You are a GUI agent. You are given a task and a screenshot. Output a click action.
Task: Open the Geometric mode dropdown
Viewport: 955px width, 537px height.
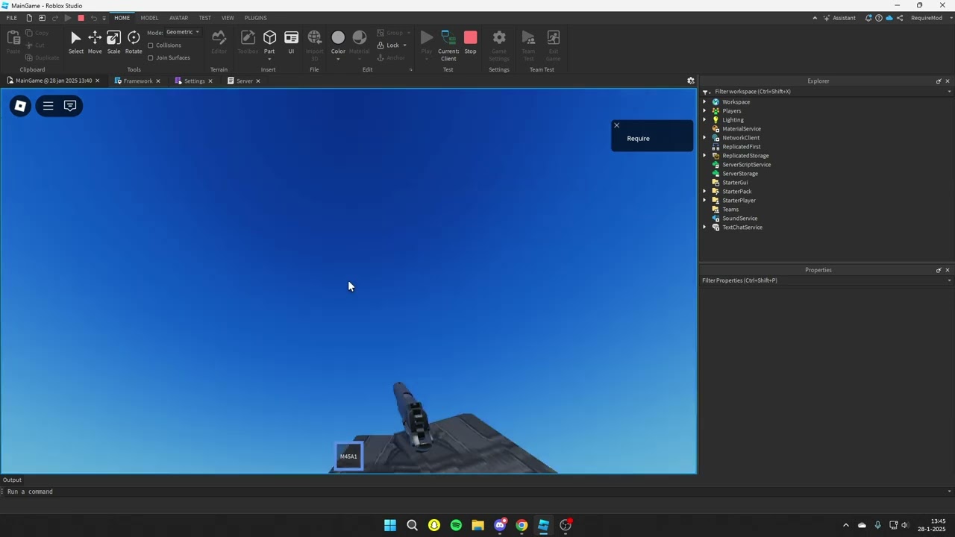coord(183,32)
